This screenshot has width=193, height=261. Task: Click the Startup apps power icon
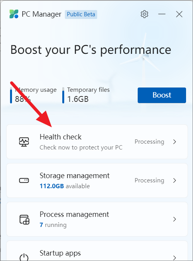[24, 258]
